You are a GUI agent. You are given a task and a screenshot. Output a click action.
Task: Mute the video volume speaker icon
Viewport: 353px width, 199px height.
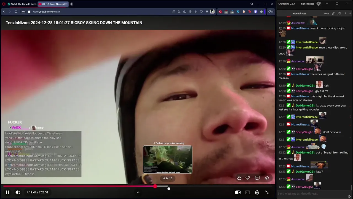click(18, 192)
